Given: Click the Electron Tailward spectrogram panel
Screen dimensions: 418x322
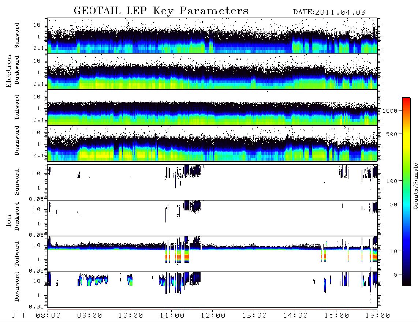Looking at the screenshot, I should (212, 108).
